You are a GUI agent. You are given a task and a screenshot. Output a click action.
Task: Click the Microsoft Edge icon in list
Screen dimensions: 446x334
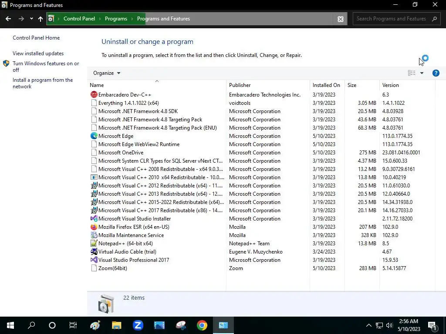click(94, 136)
